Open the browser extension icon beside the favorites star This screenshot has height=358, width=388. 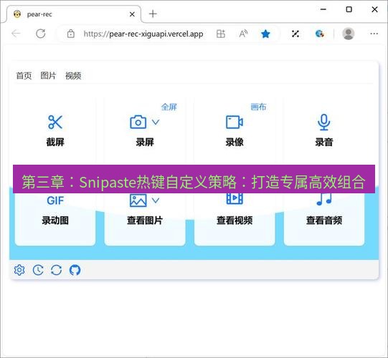click(x=295, y=34)
